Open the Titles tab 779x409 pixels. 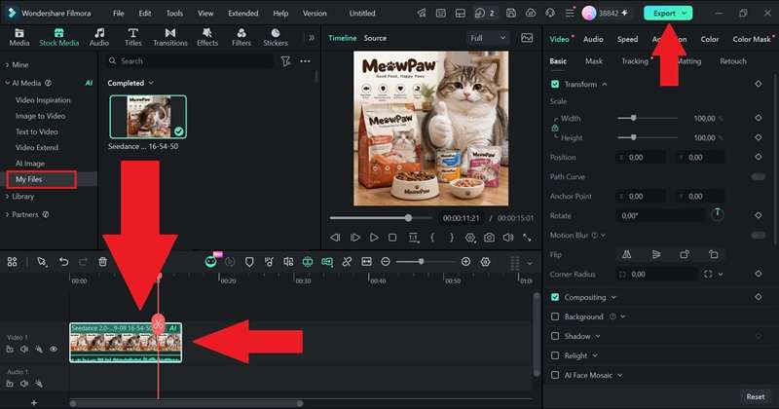[132, 37]
